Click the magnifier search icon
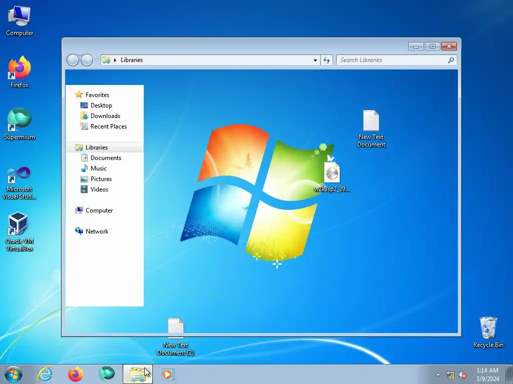 [451, 60]
